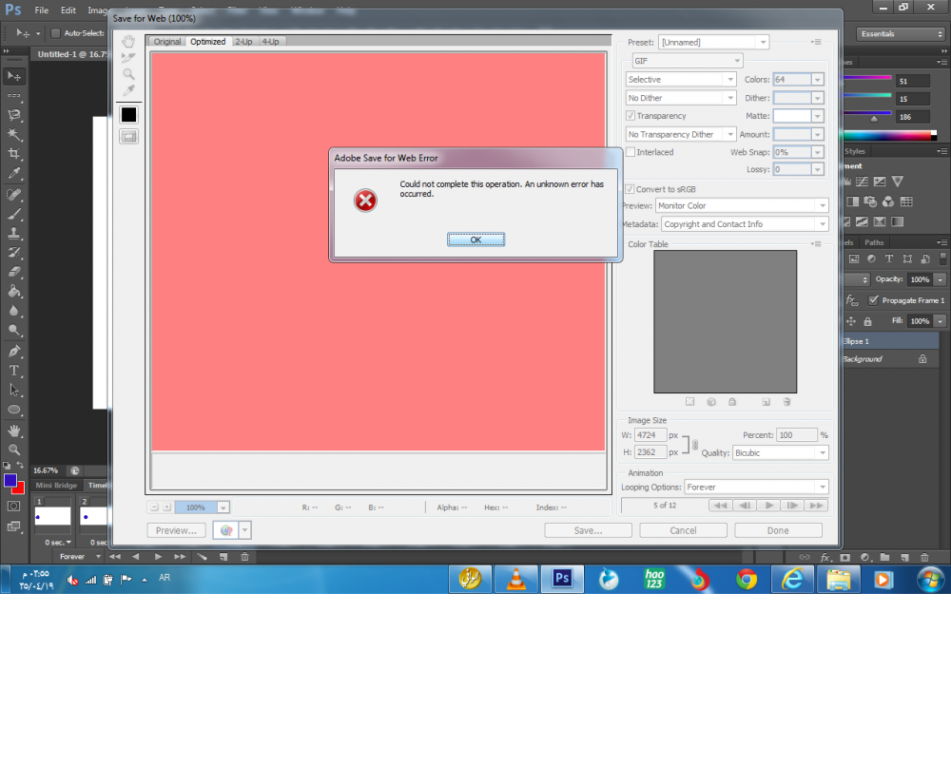Expand the Metadata dropdown
The image size is (951, 784).
point(744,224)
